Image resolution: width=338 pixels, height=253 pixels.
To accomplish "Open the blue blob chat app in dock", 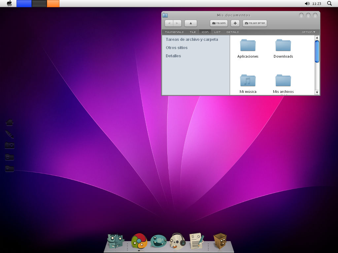I will click(158, 241).
